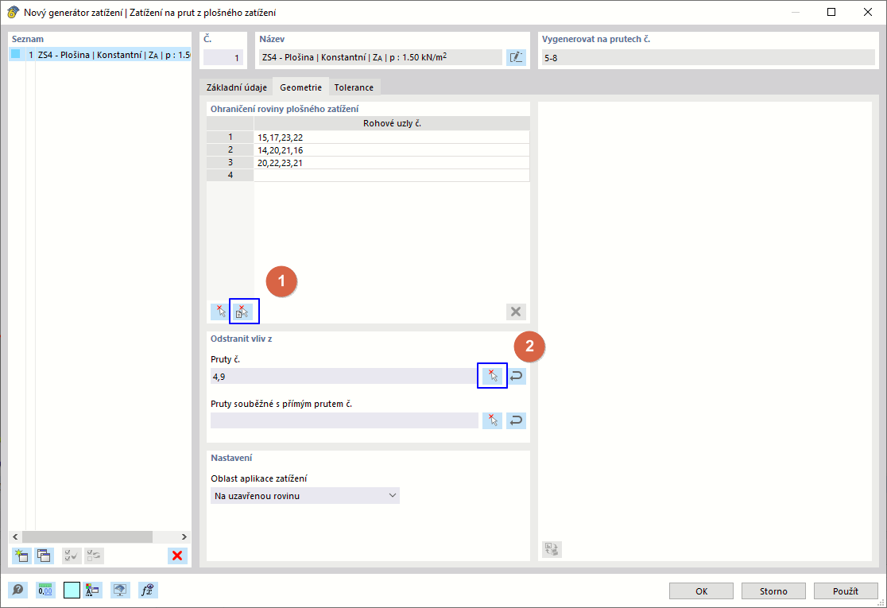This screenshot has width=887, height=608.
Task: Click multiple node selection icon under corner nodes table
Action: coord(244,312)
